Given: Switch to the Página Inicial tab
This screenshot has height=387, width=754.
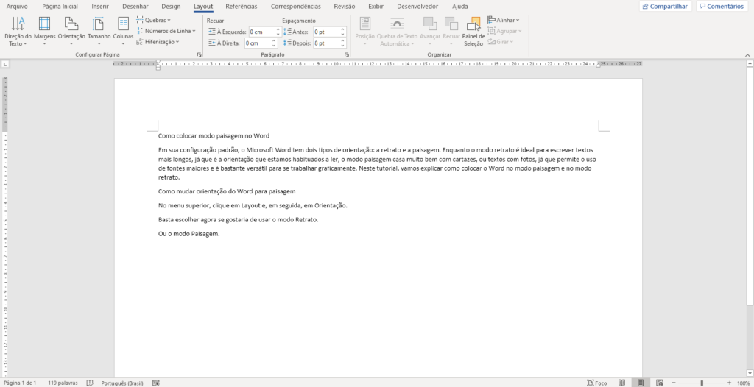Looking at the screenshot, I should [60, 6].
